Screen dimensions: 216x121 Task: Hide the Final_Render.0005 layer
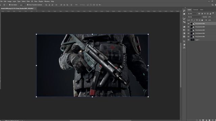188,24
